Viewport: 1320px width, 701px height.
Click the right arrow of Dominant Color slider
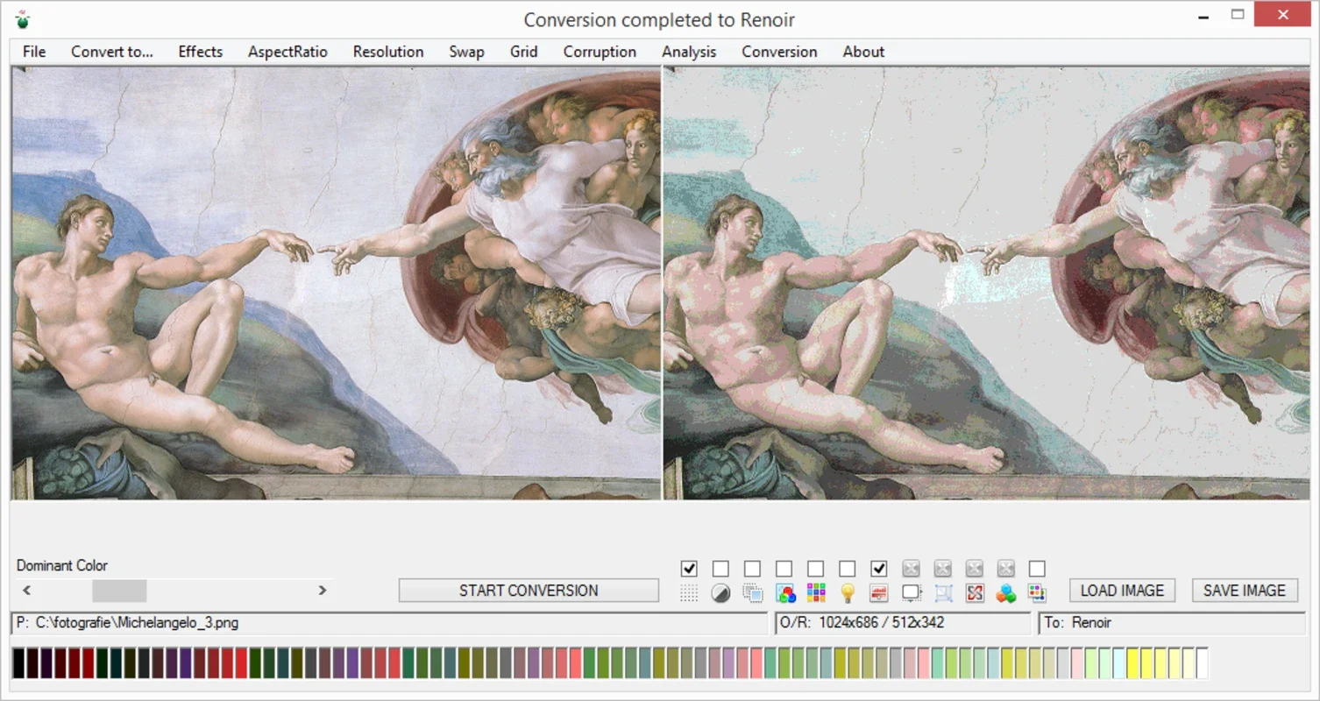[x=323, y=591]
